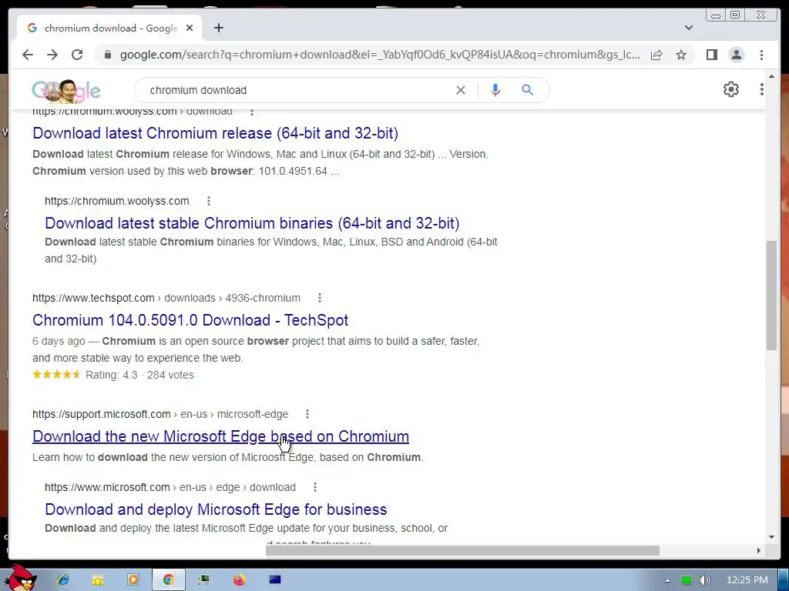The image size is (789, 591).
Task: Launch Internet Explorer from the taskbar
Action: point(63,579)
